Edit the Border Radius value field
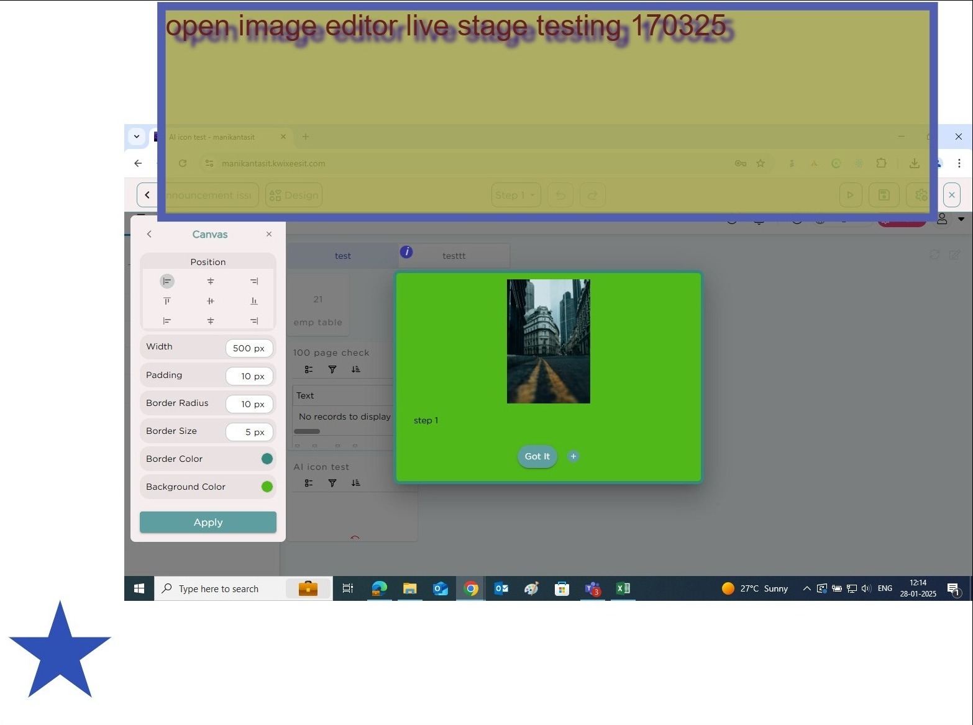The image size is (973, 725). click(x=249, y=404)
